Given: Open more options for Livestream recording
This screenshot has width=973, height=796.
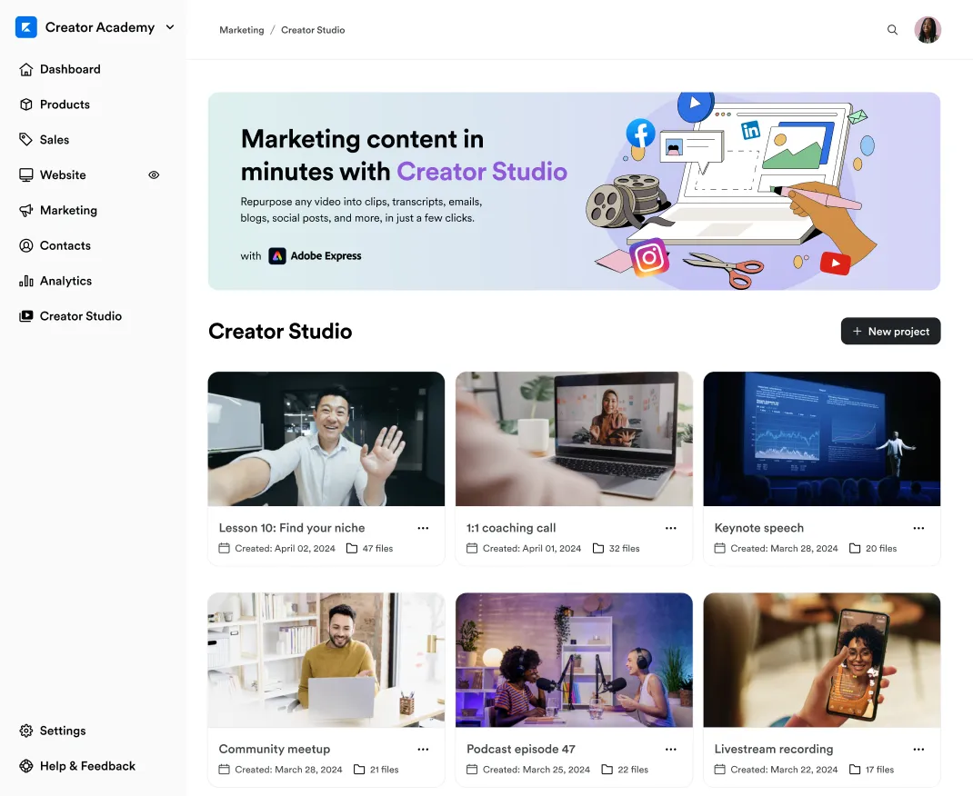Looking at the screenshot, I should click(x=918, y=750).
